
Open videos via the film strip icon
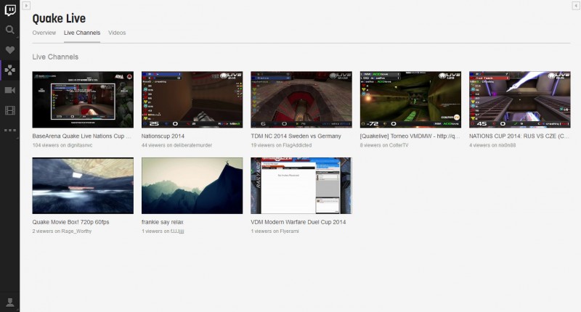(x=10, y=110)
